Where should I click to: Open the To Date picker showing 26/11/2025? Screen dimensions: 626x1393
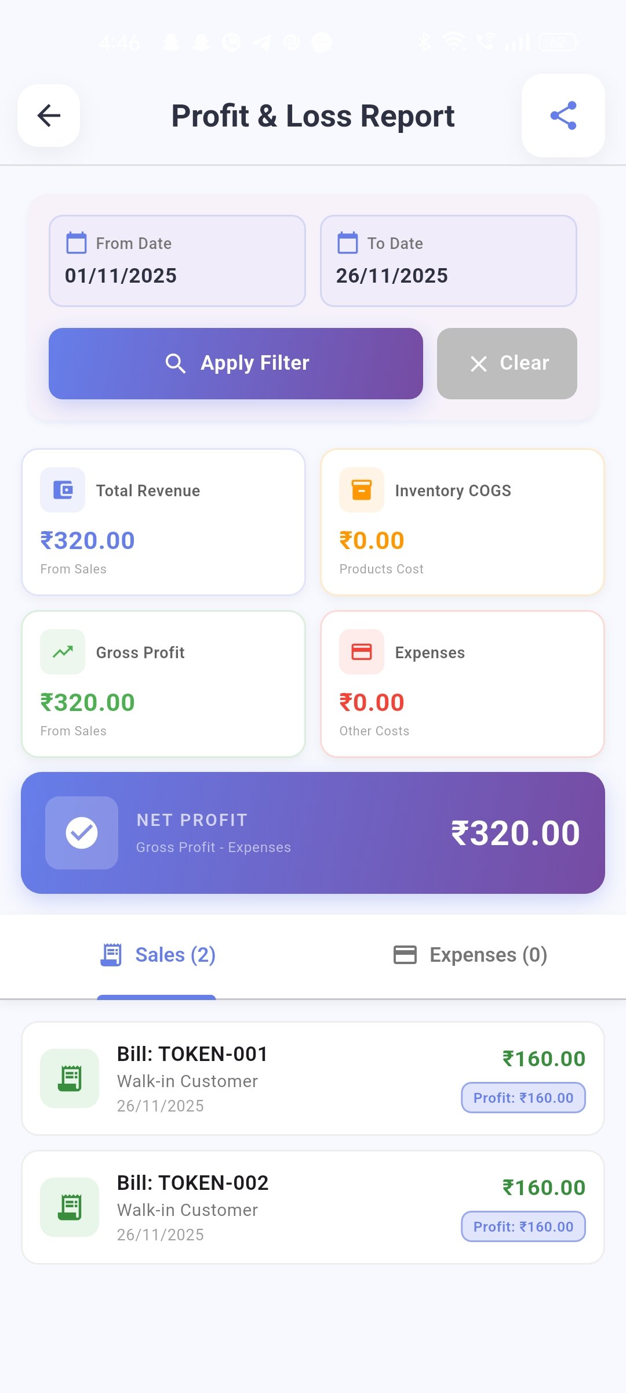point(448,261)
